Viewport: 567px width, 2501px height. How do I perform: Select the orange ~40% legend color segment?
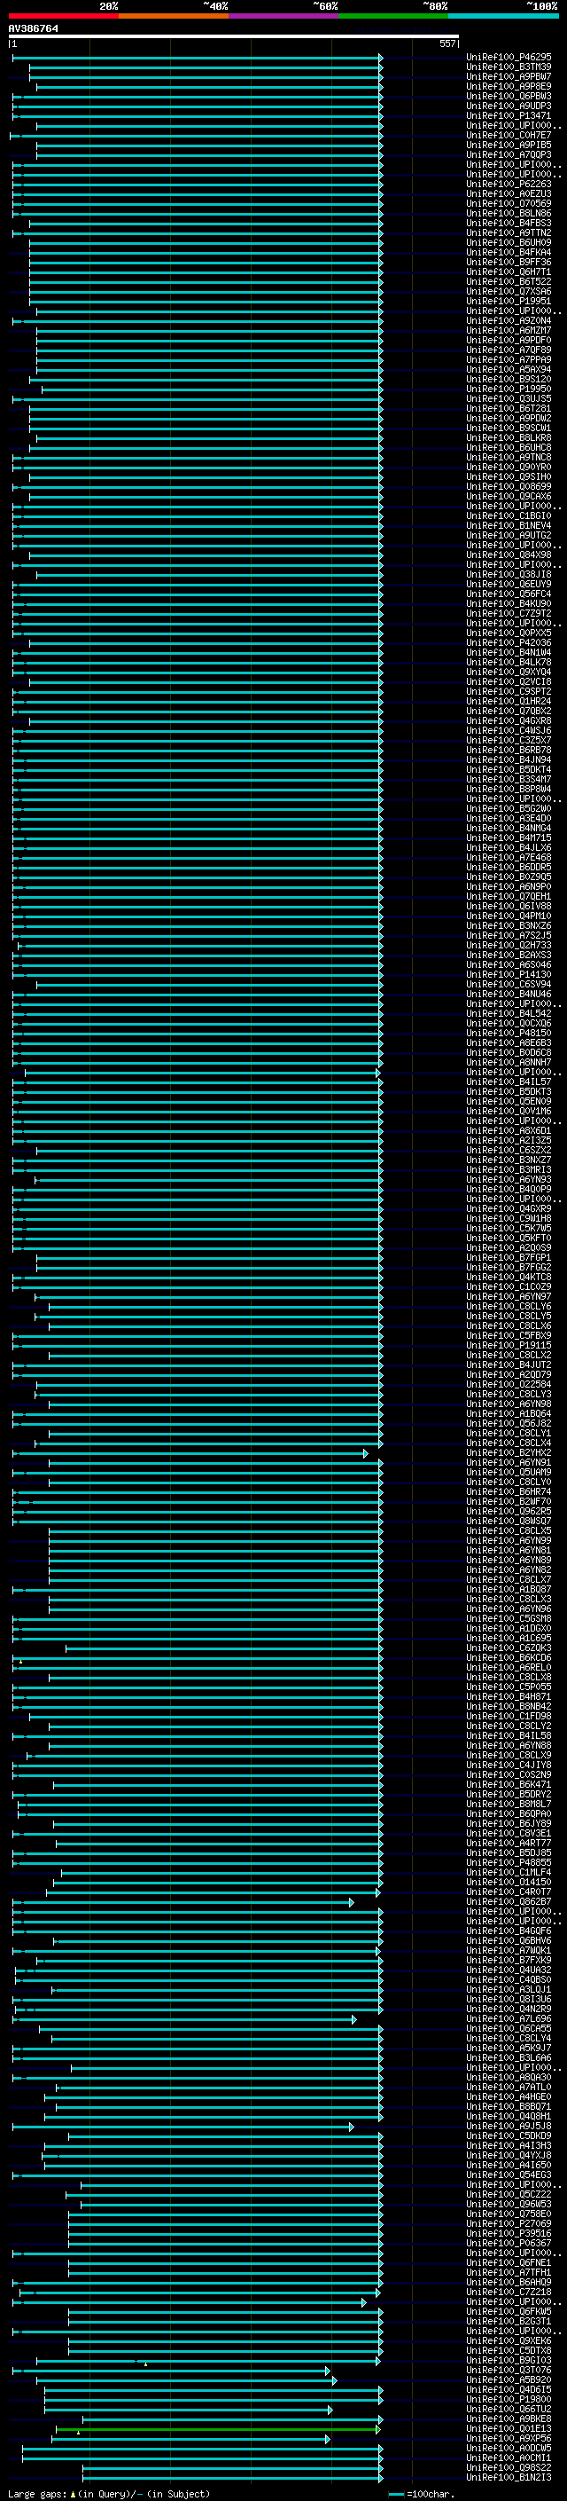click(175, 16)
